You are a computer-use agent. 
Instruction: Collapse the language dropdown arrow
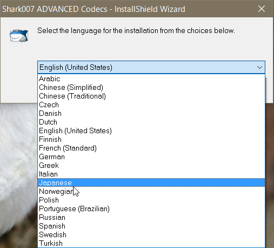point(259,67)
